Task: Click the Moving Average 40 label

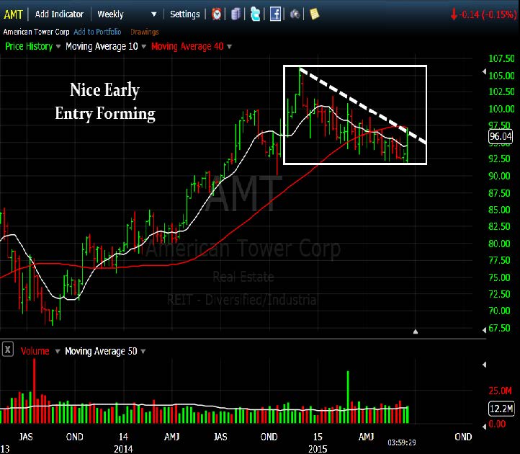Action: [x=187, y=46]
